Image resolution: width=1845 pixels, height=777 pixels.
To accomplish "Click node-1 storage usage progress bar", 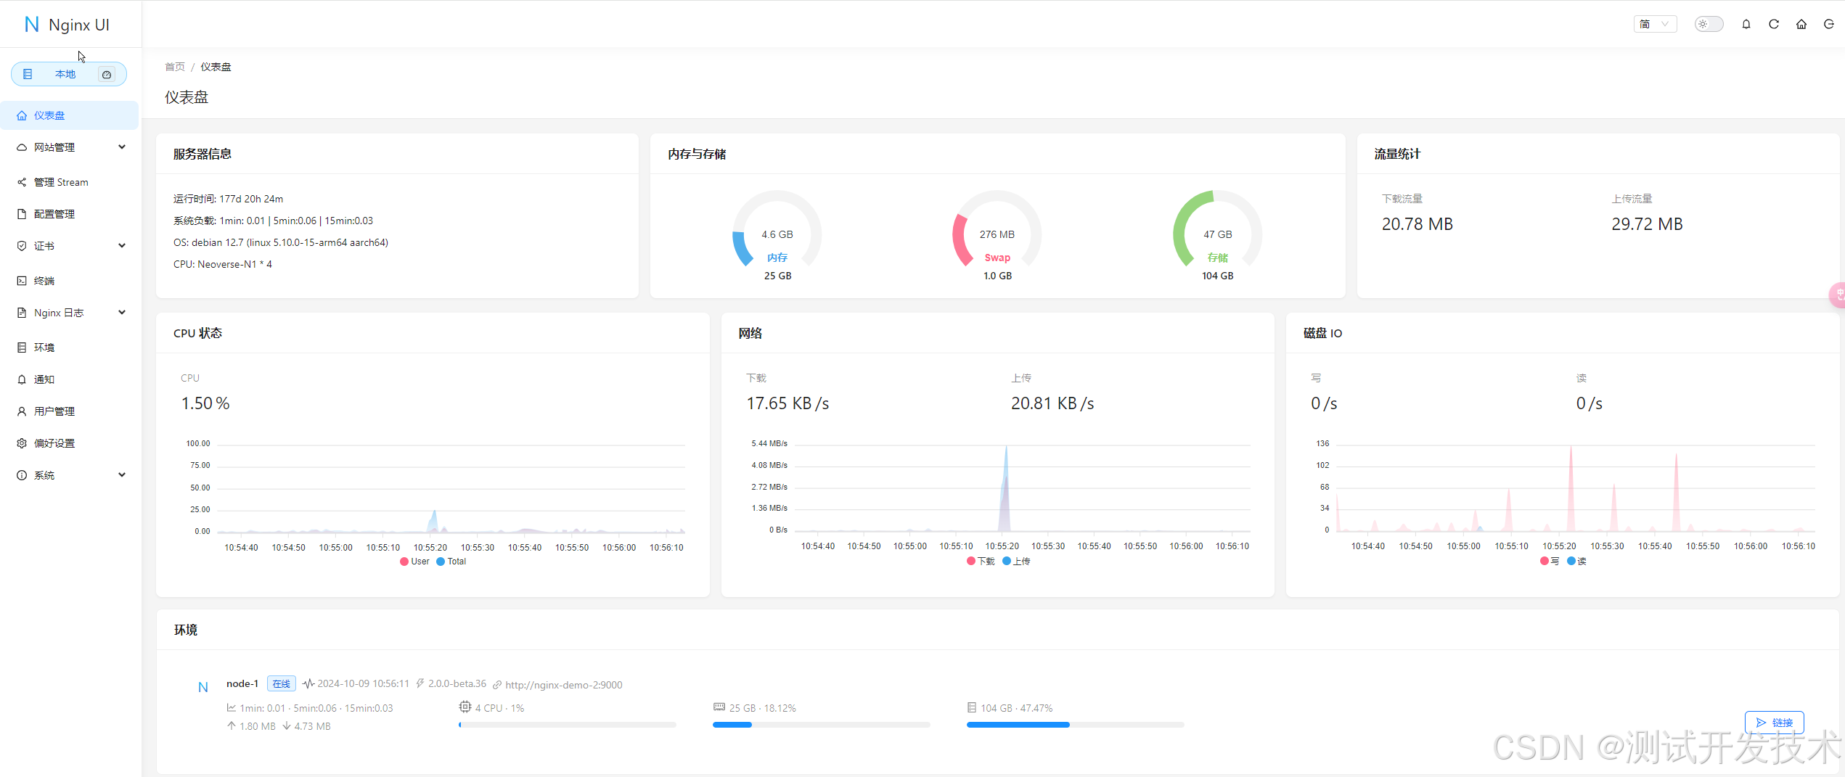I will tap(1075, 725).
